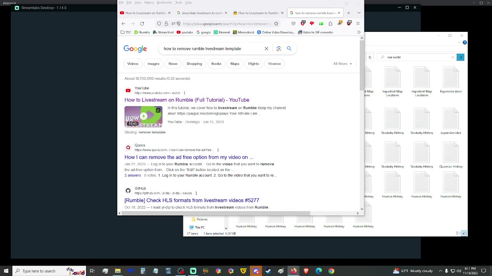Open more options for the Quora result
Viewport: 492px width, 276px height.
[x=218, y=150]
